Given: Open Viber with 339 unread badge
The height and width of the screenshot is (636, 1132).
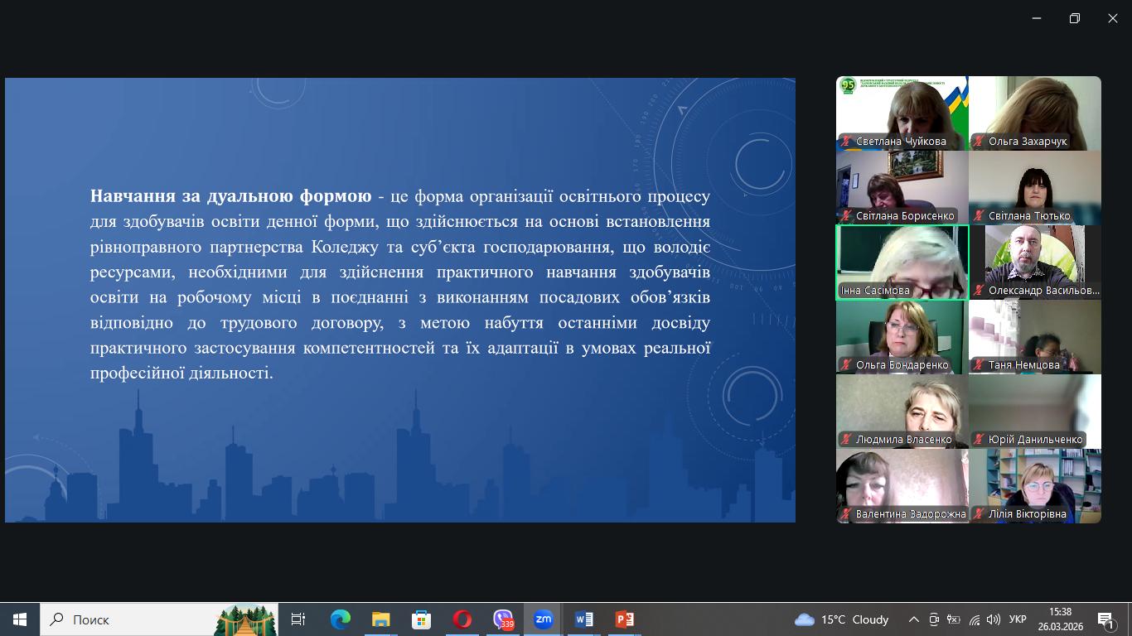Looking at the screenshot, I should [x=503, y=619].
